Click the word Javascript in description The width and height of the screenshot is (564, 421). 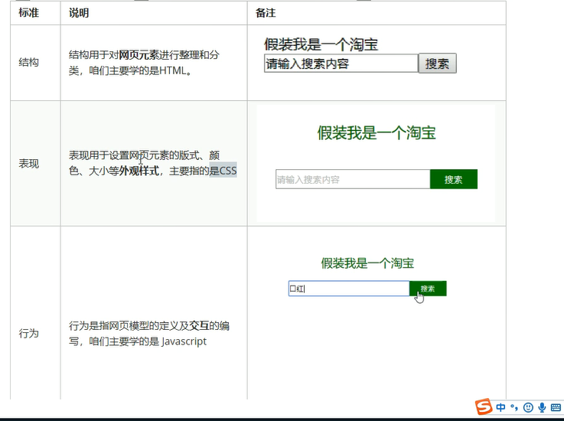(x=184, y=341)
